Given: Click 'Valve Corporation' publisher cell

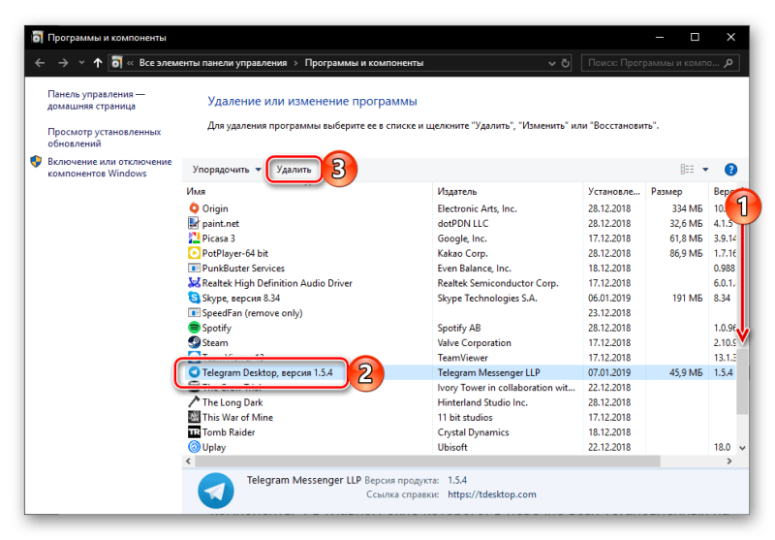Looking at the screenshot, I should pyautogui.click(x=474, y=342).
